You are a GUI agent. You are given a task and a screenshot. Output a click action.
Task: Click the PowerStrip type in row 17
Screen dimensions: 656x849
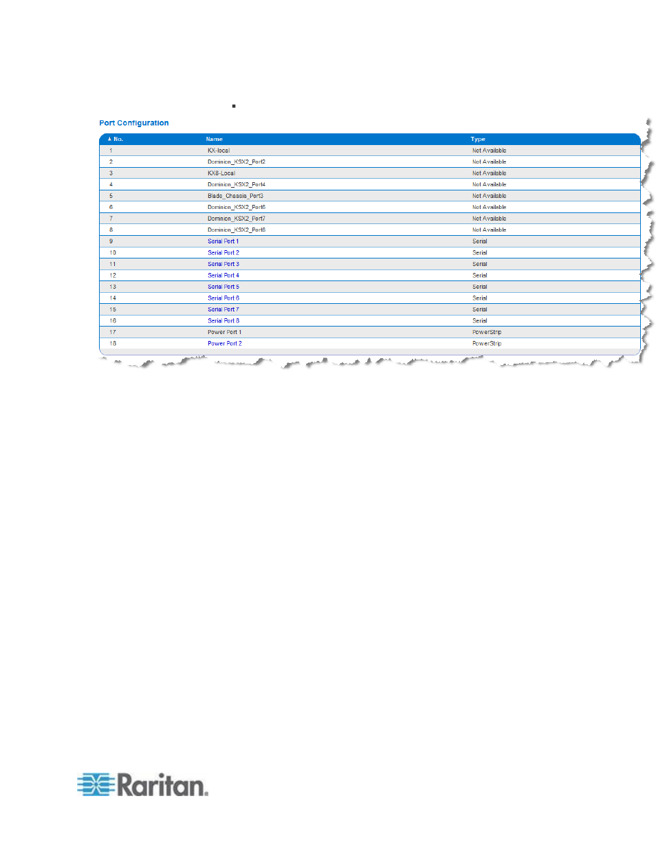[487, 332]
